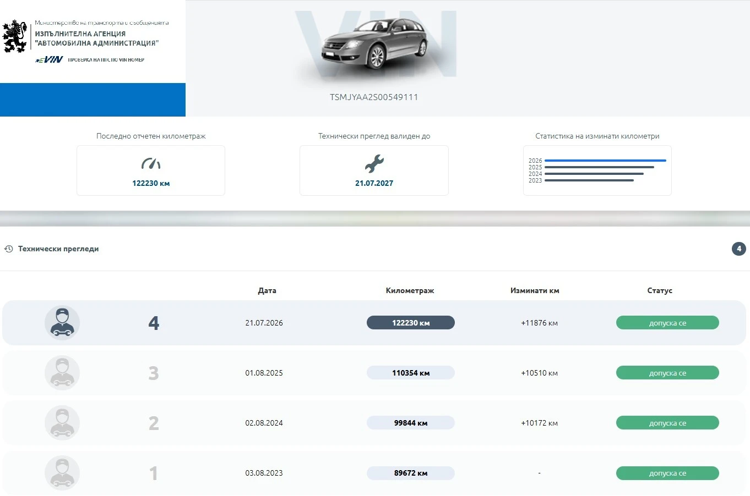Click the date 02.08.2024
The width and height of the screenshot is (750, 496).
264,423
